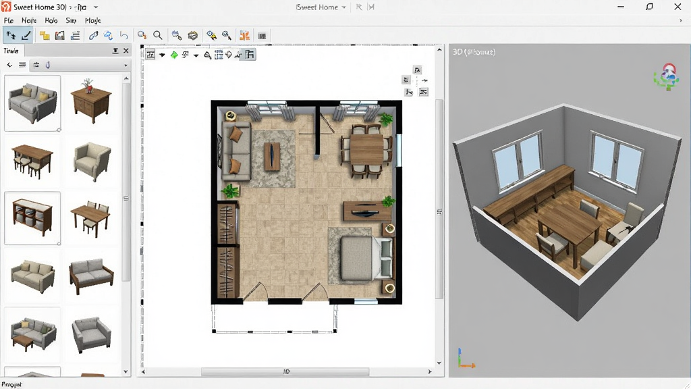Screen dimensions: 691x389
Task: Click the floor plan icon in plan toolbar
Action: point(150,55)
